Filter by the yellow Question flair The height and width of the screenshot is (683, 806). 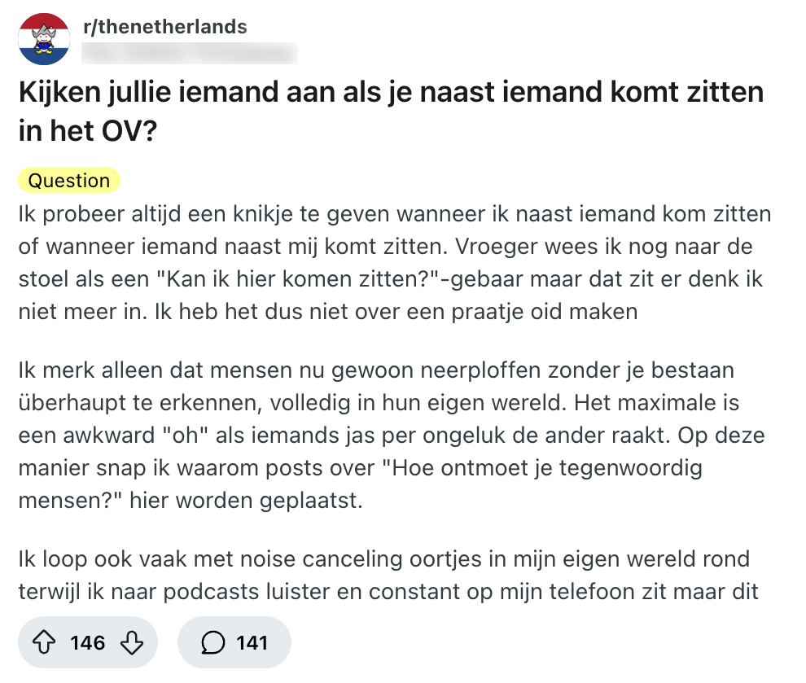(69, 181)
